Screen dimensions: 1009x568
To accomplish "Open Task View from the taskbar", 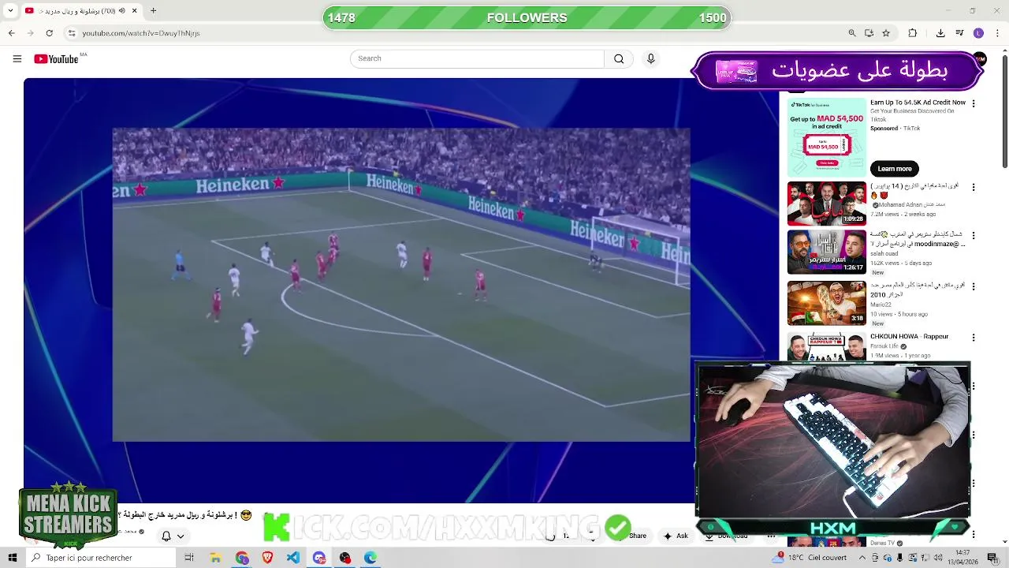I will (x=189, y=558).
